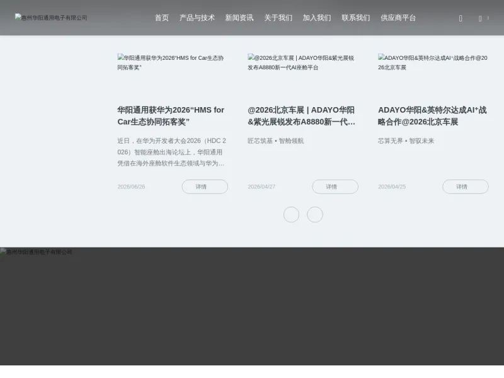Open headline ADAYO华阳&英特尔达成AI+战略合作
504x378 pixels.
pos(432,116)
